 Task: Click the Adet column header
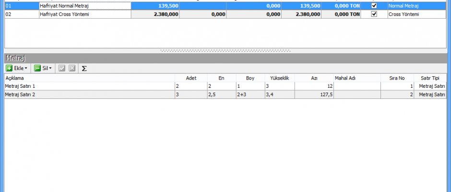(x=191, y=78)
